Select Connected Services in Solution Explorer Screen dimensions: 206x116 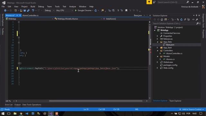(172, 33)
